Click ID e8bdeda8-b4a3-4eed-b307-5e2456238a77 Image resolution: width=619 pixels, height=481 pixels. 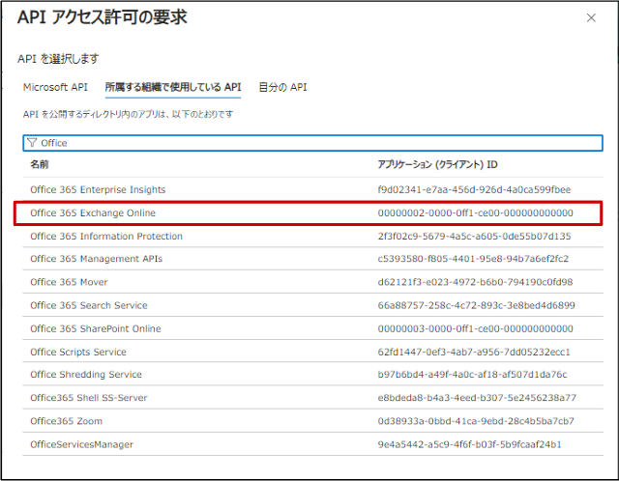(x=477, y=398)
